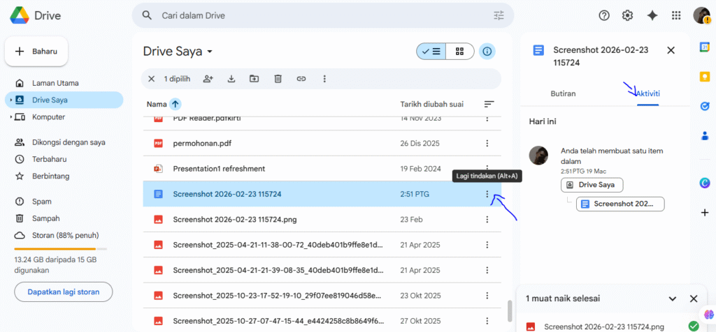This screenshot has width=716, height=332.
Task: Open the Google apps grid
Action: click(x=676, y=15)
